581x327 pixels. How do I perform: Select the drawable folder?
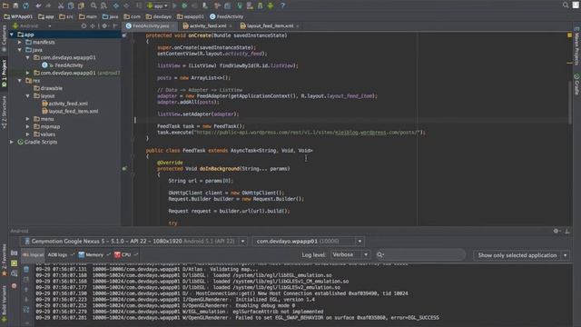[x=48, y=88]
